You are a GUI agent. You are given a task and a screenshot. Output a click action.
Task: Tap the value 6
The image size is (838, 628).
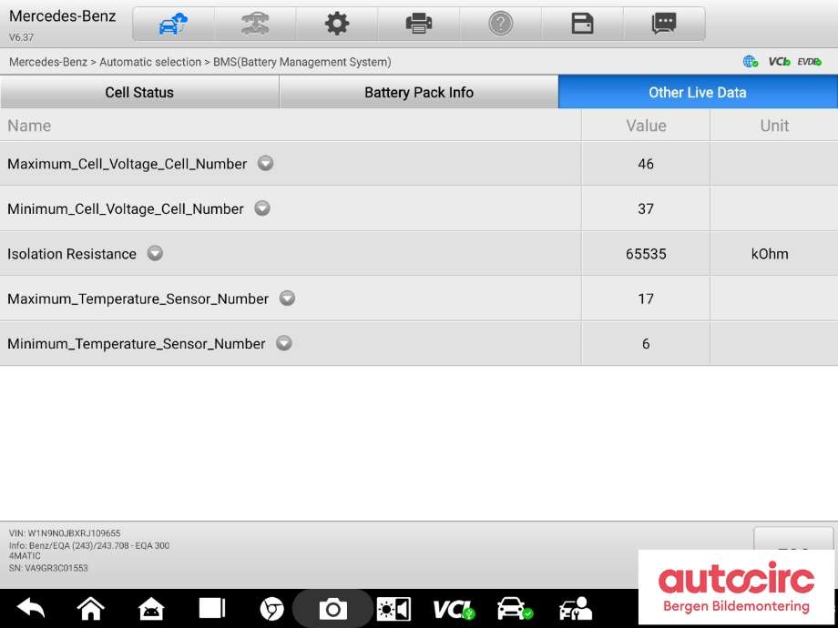pyautogui.click(x=646, y=344)
